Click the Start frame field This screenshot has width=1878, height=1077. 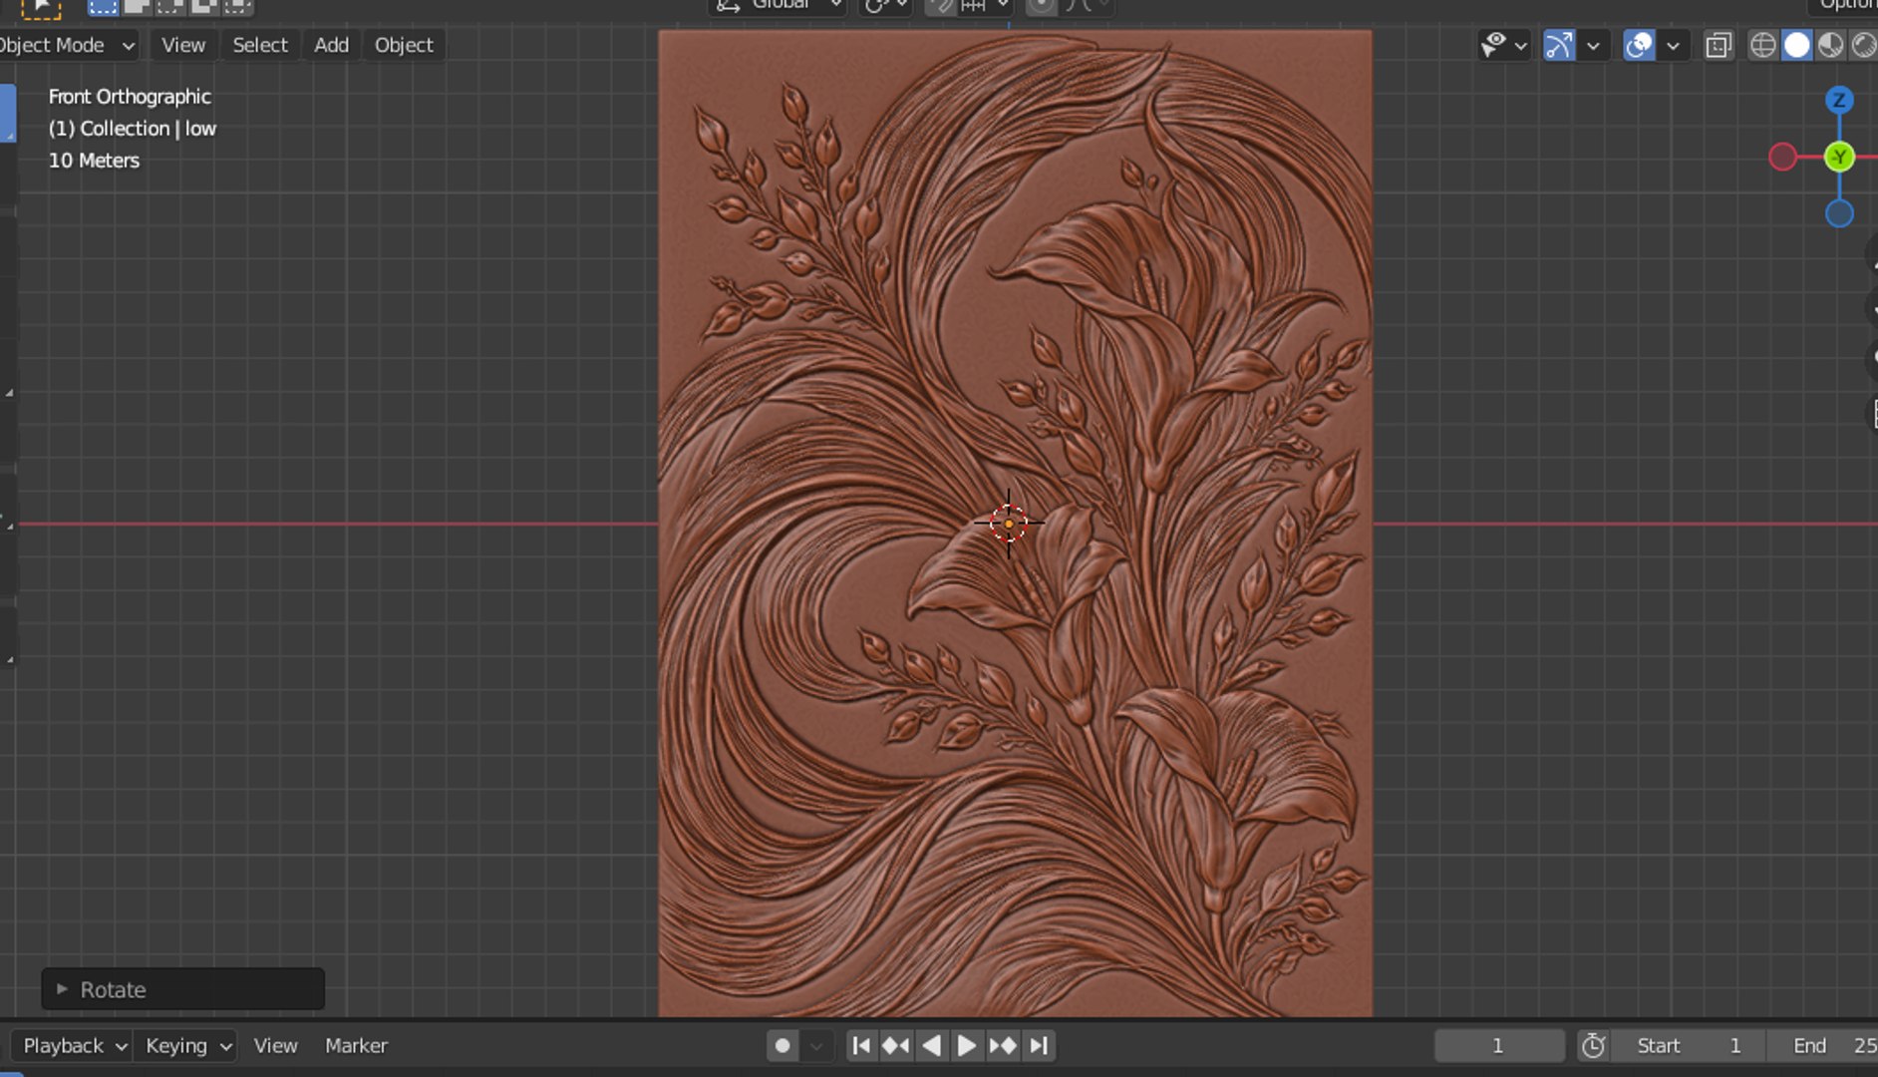click(1689, 1045)
